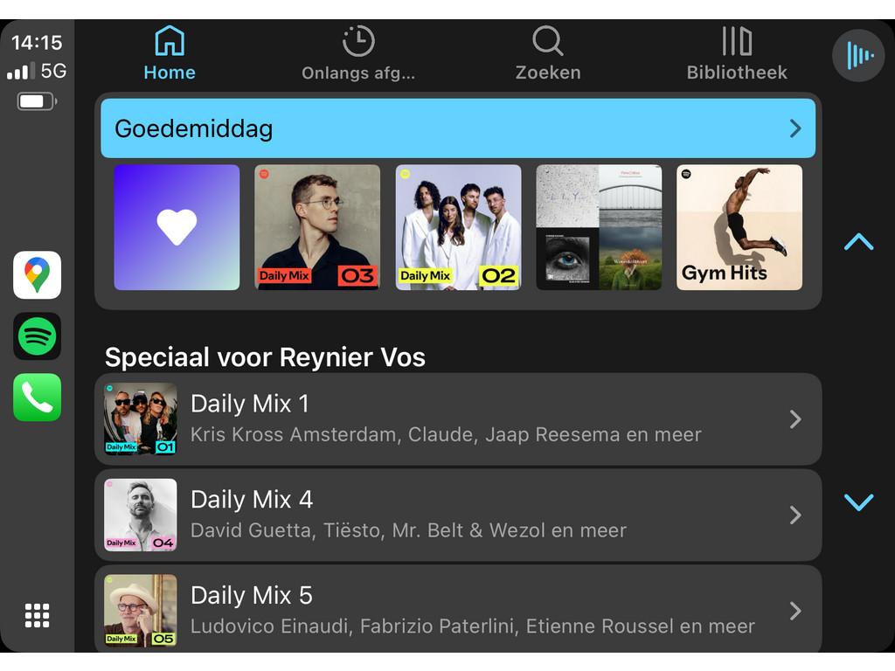
Task: Open the Daily Mix 1 row
Action: tap(458, 419)
